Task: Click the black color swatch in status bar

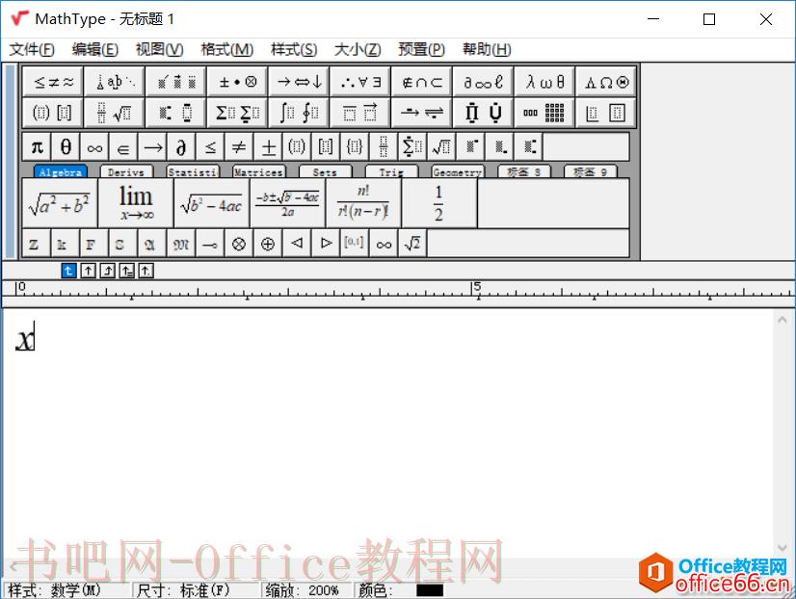Action: pos(430,590)
